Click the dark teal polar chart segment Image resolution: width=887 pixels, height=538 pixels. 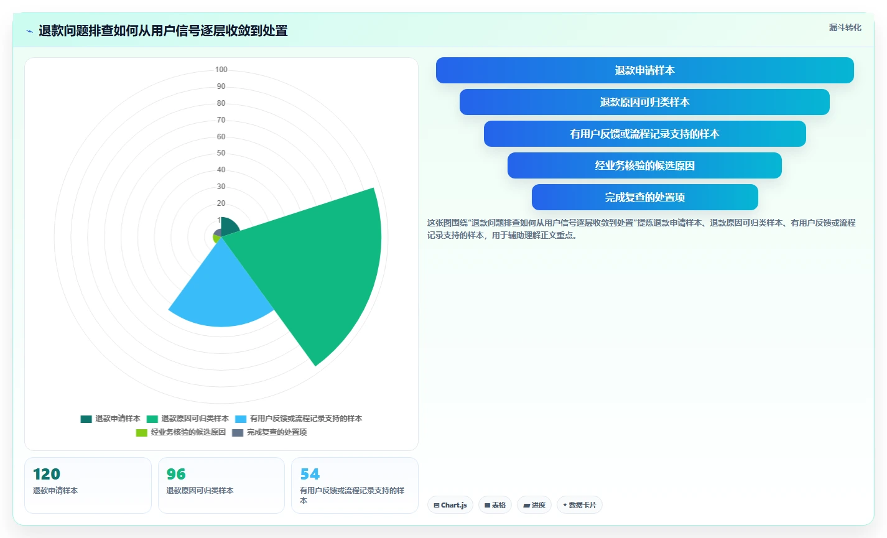coord(228,226)
